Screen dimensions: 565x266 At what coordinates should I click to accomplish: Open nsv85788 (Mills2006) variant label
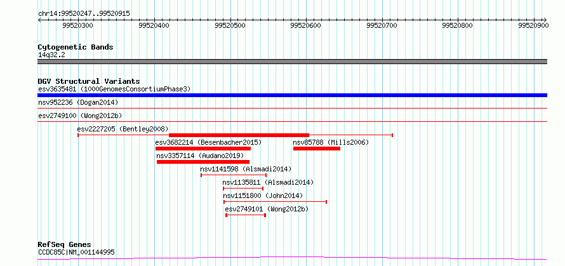pyautogui.click(x=331, y=142)
